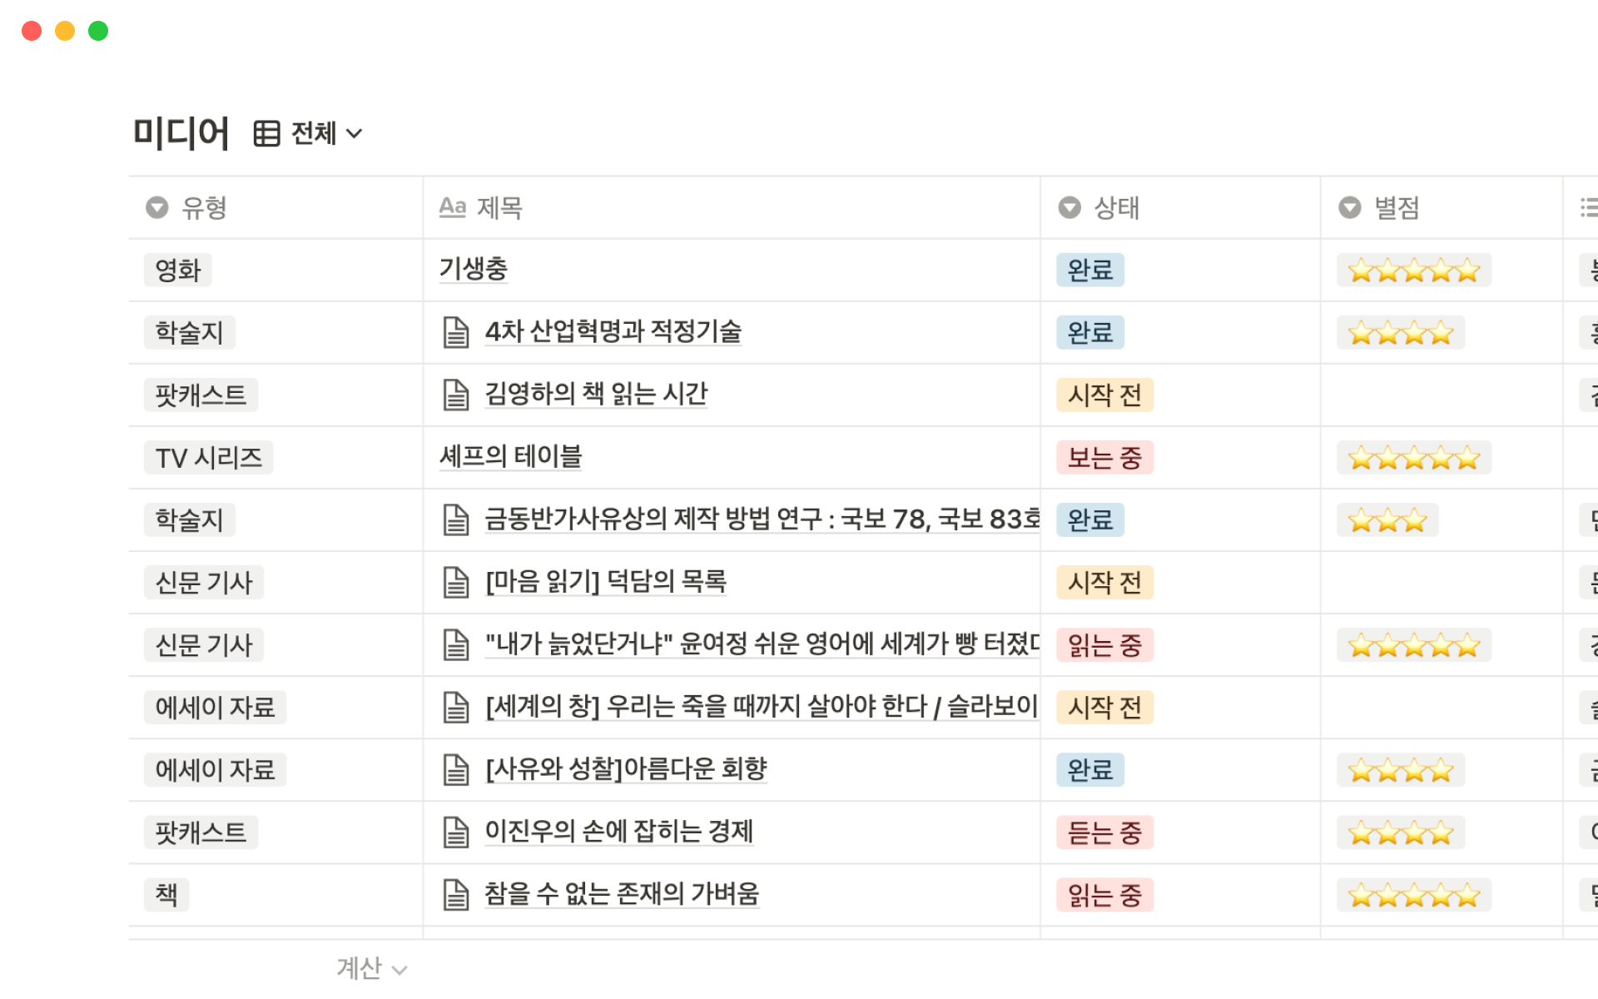Image resolution: width=1598 pixels, height=999 pixels.
Task: Click the 유형 column select-property icon
Action: [156, 207]
